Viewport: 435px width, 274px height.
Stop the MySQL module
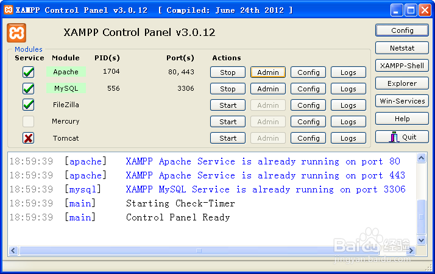point(228,89)
